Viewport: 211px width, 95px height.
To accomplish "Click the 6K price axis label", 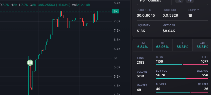I will click(x=115, y=58).
